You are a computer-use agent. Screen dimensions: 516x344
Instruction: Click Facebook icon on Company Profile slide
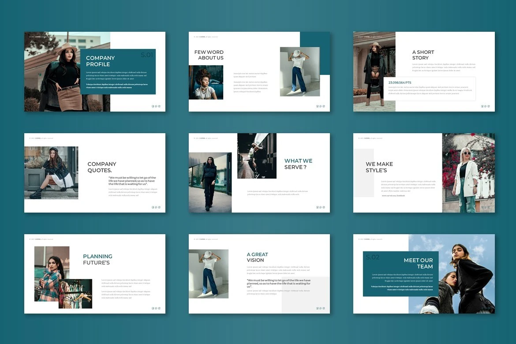click(x=153, y=106)
